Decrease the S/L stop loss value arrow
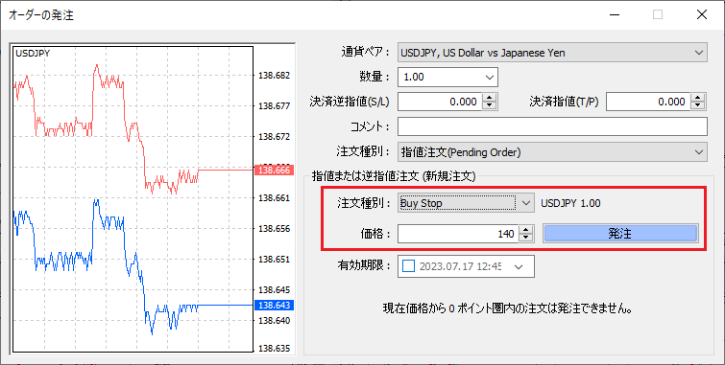The height and width of the screenshot is (365, 725). 490,105
